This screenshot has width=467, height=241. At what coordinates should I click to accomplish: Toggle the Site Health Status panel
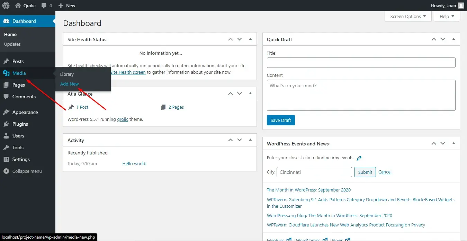[250, 39]
